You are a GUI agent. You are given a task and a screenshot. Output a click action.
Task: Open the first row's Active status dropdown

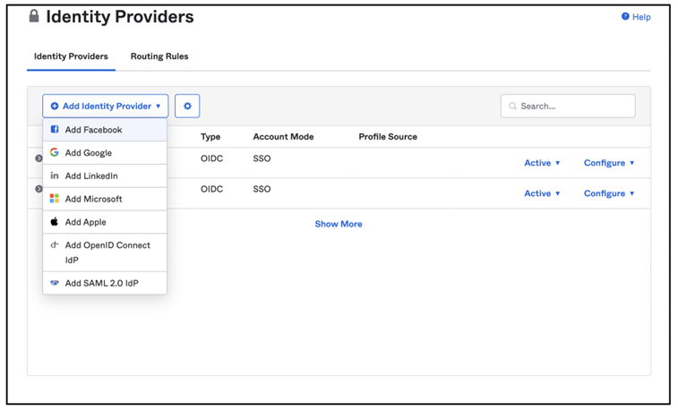click(x=542, y=163)
